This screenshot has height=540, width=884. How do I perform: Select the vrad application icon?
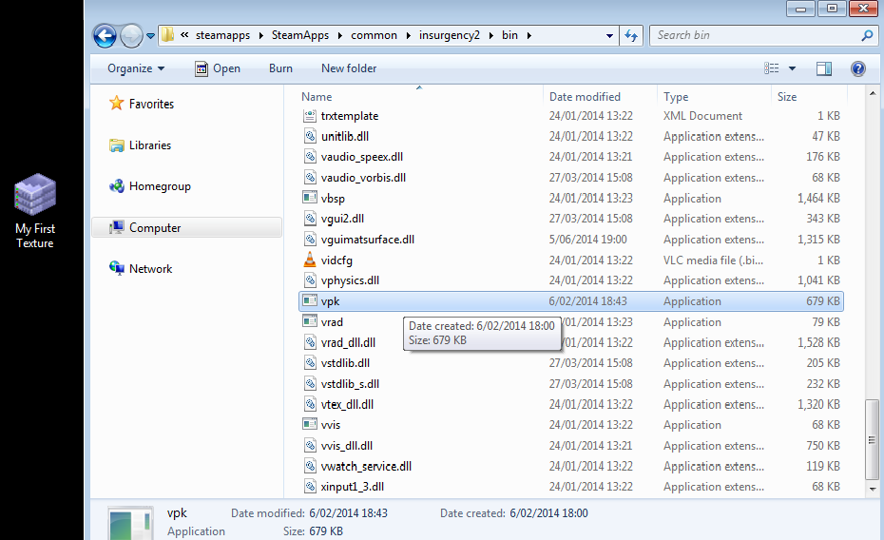coord(310,321)
